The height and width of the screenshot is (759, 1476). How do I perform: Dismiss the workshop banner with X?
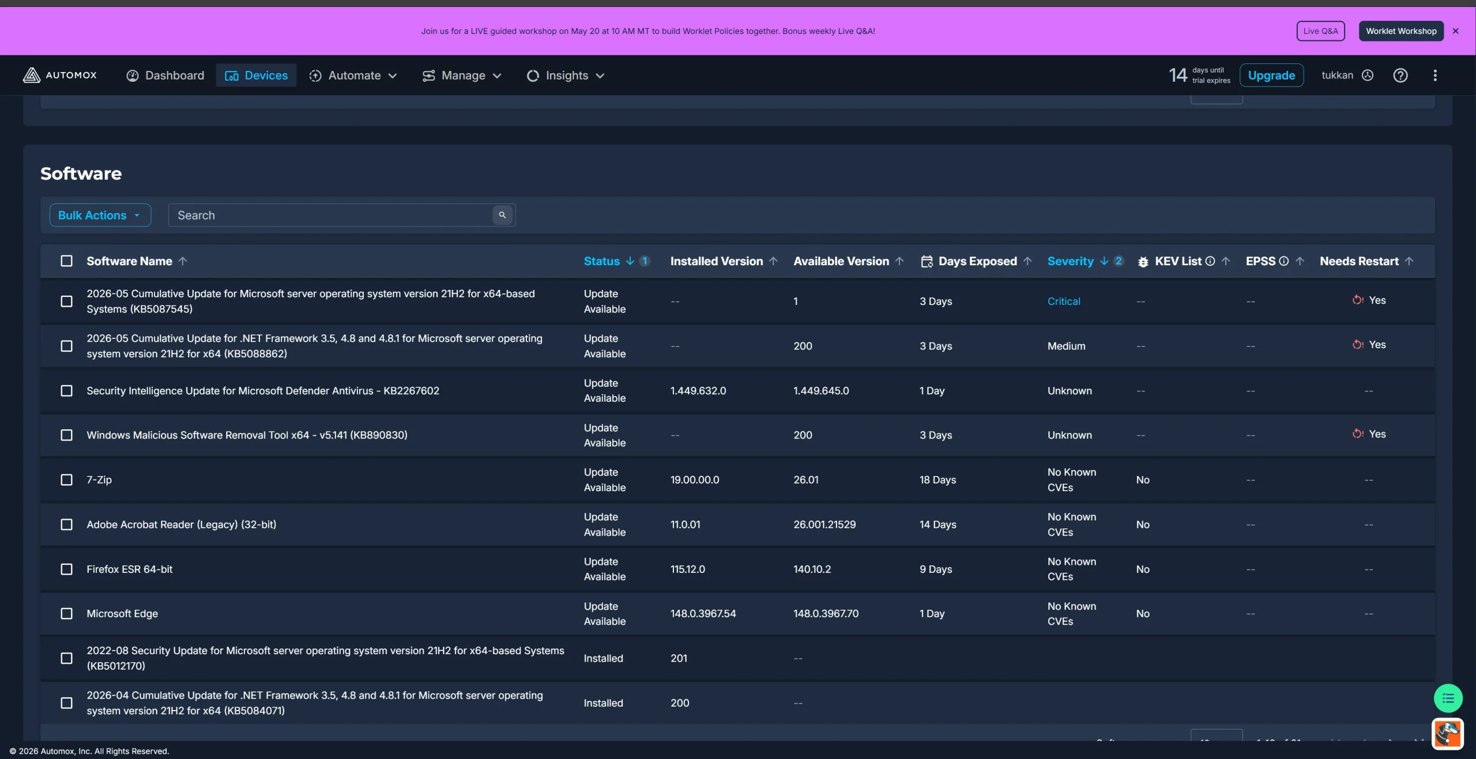[x=1456, y=31]
